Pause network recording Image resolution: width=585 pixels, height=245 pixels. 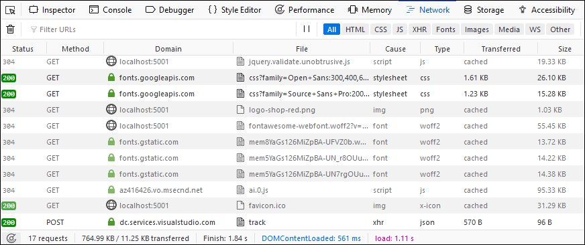307,29
